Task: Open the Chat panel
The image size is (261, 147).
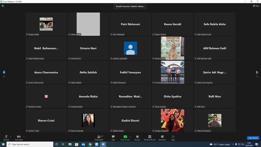Action: (113, 138)
